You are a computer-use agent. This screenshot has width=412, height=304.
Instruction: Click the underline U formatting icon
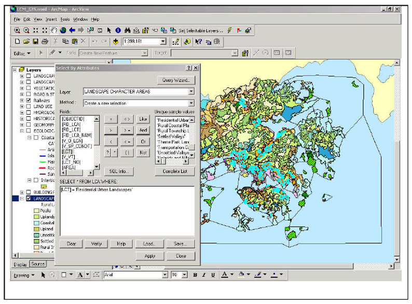tap(213, 275)
